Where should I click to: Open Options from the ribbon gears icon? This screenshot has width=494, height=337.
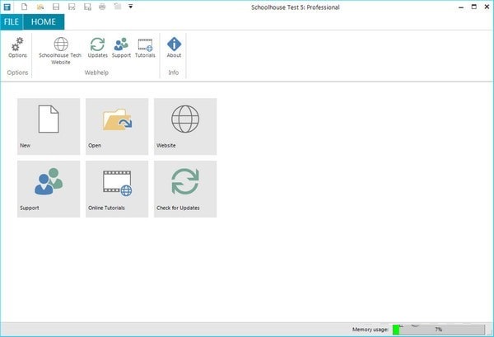(x=17, y=48)
